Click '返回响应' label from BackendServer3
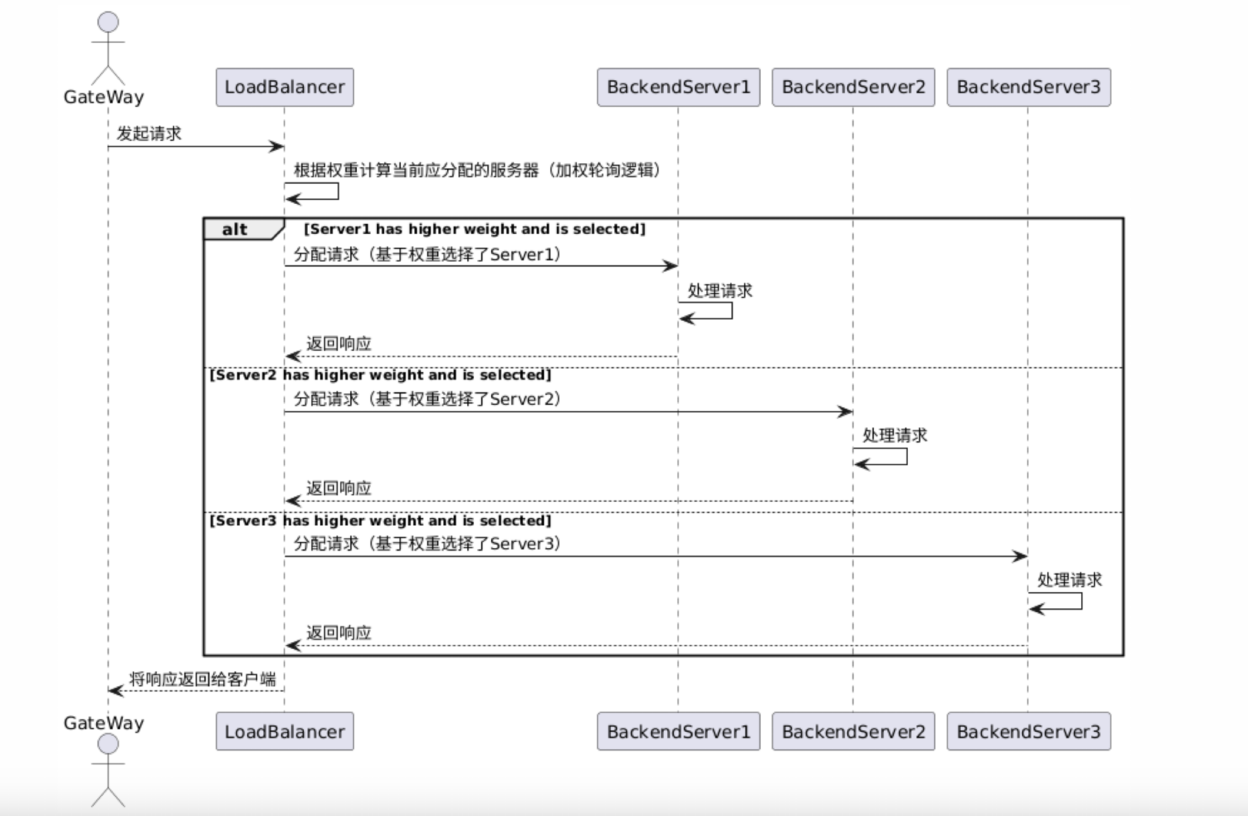The height and width of the screenshot is (816, 1248). [339, 633]
